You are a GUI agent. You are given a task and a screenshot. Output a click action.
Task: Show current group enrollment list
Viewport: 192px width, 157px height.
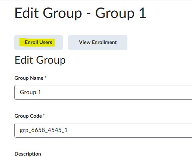98,43
